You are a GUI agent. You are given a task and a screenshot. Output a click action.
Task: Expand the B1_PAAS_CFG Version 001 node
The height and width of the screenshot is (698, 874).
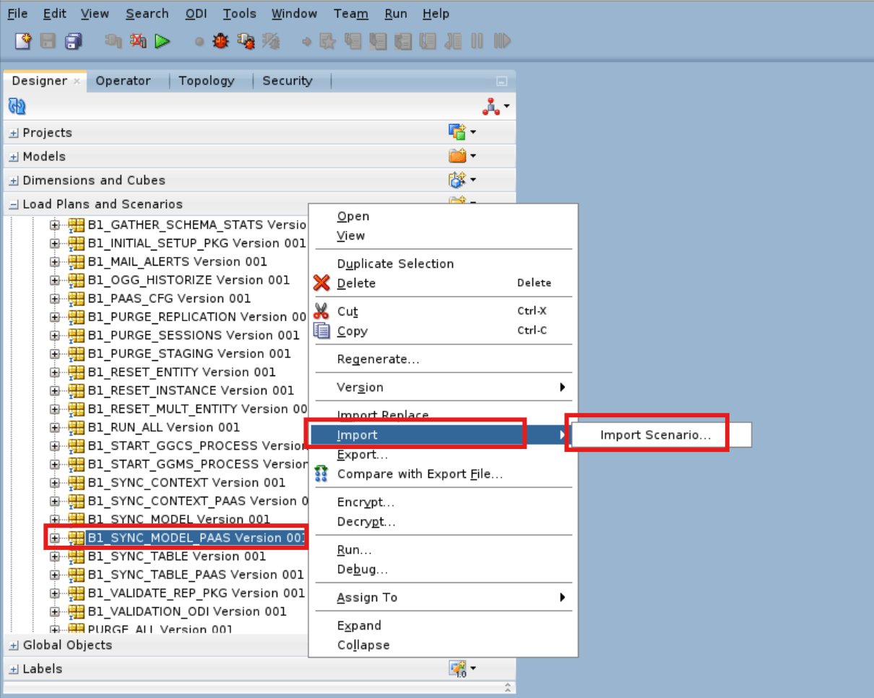point(55,298)
